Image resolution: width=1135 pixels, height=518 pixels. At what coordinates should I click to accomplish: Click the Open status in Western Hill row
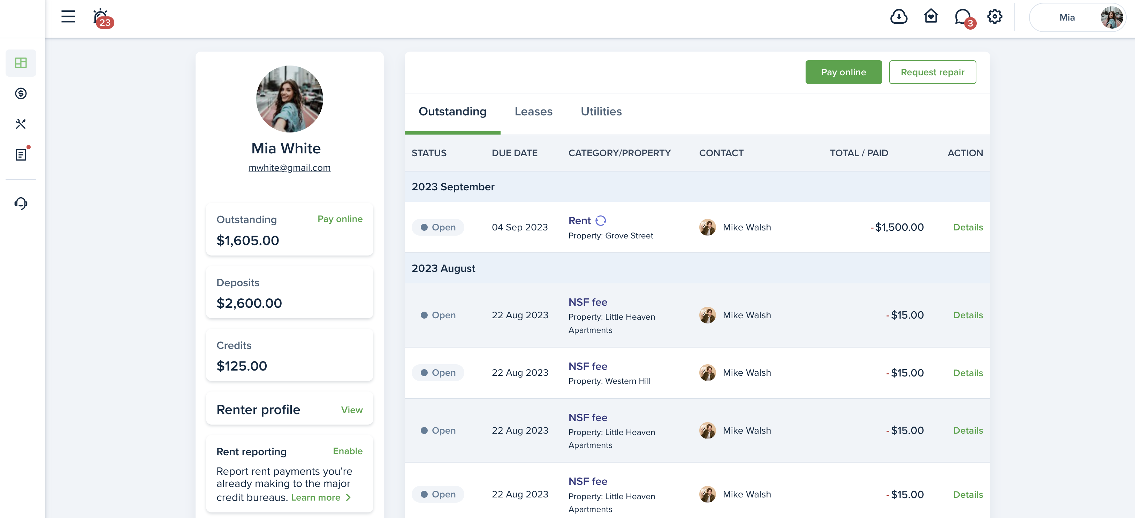(x=438, y=373)
